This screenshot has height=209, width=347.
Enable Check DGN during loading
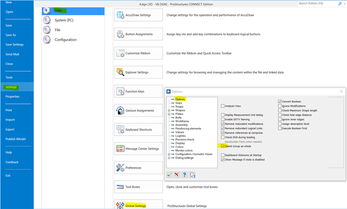(x=223, y=137)
